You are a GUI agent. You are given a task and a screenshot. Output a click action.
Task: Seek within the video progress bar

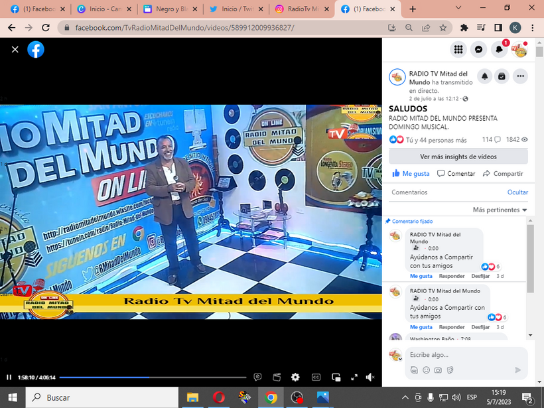[153, 377]
